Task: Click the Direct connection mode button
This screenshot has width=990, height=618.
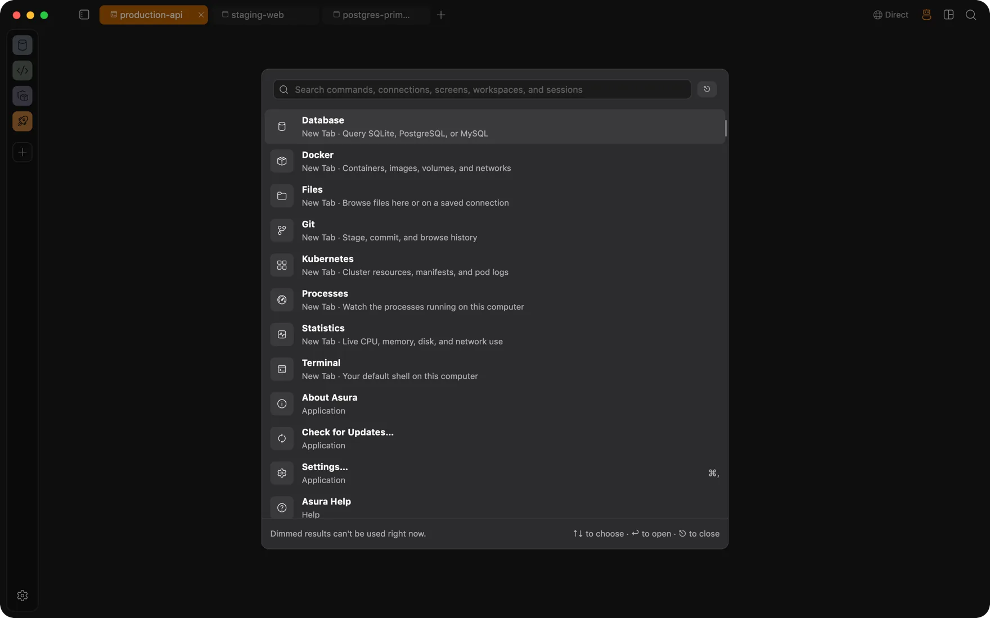Action: tap(890, 15)
